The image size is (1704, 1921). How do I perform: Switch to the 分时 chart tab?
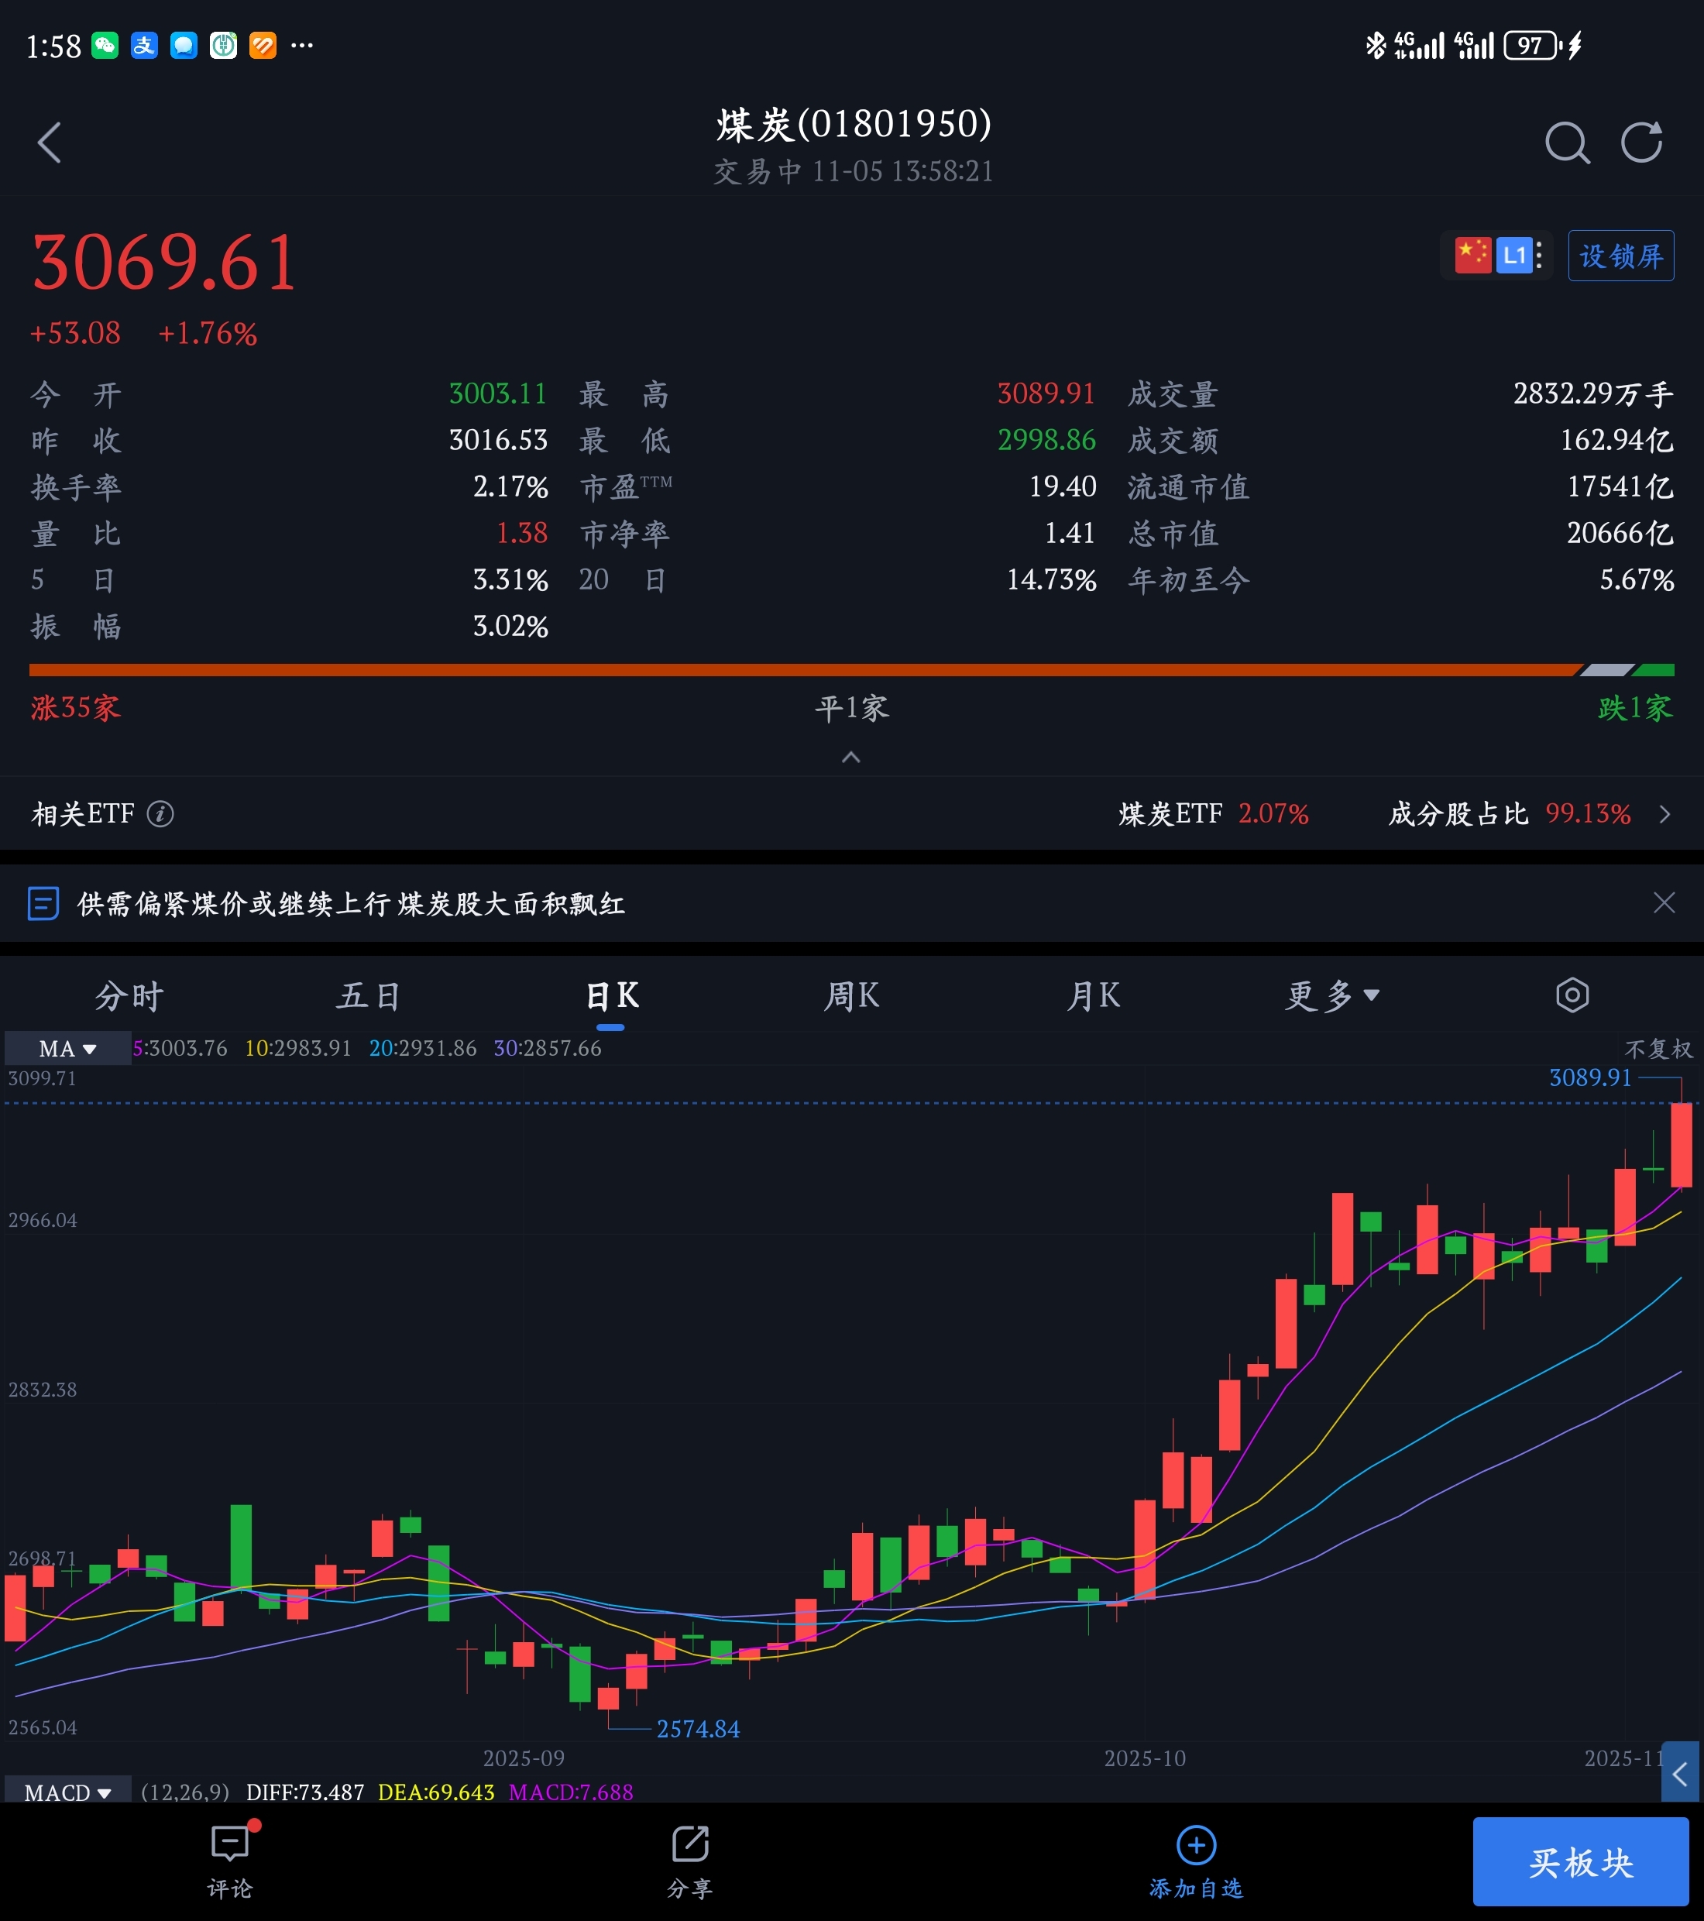coord(129,995)
